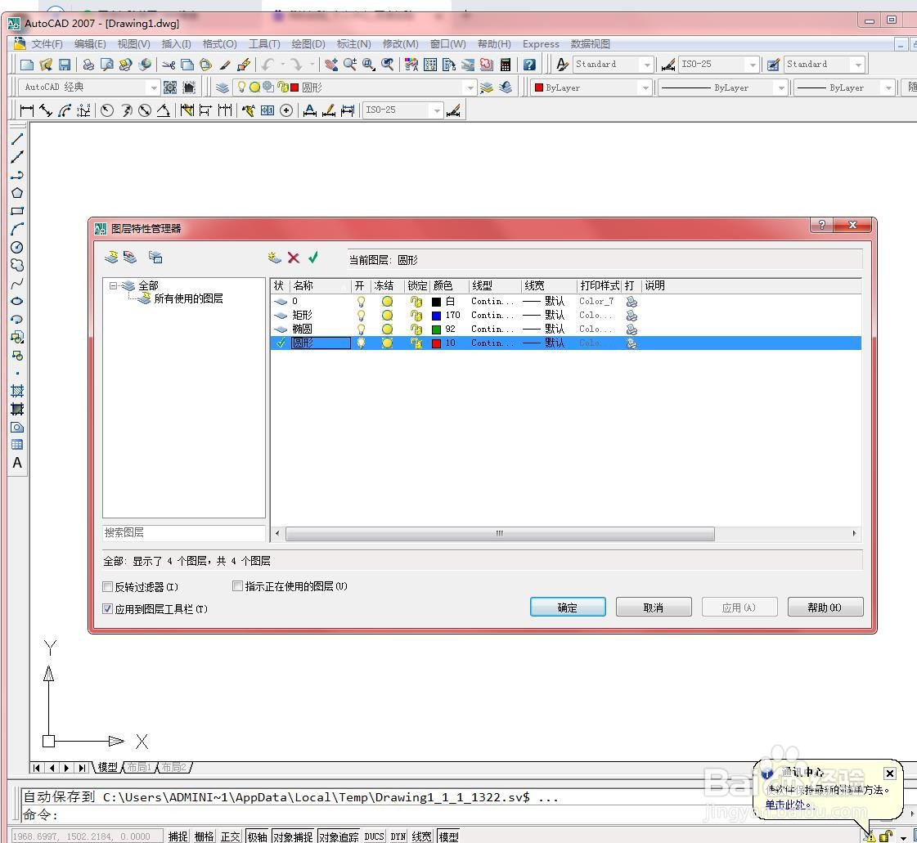
Task: Toggle 指示正在使用的图层 checkbox
Action: click(237, 585)
